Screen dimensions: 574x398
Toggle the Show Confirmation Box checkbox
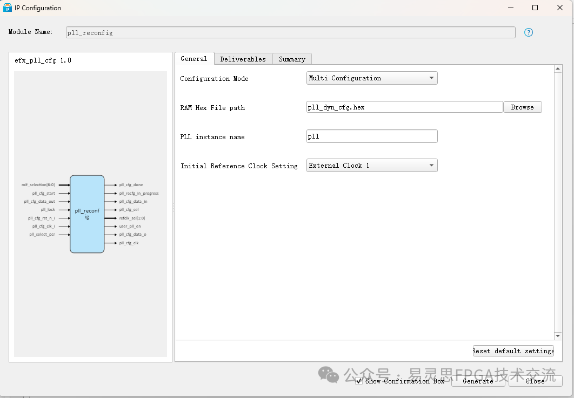tap(359, 381)
